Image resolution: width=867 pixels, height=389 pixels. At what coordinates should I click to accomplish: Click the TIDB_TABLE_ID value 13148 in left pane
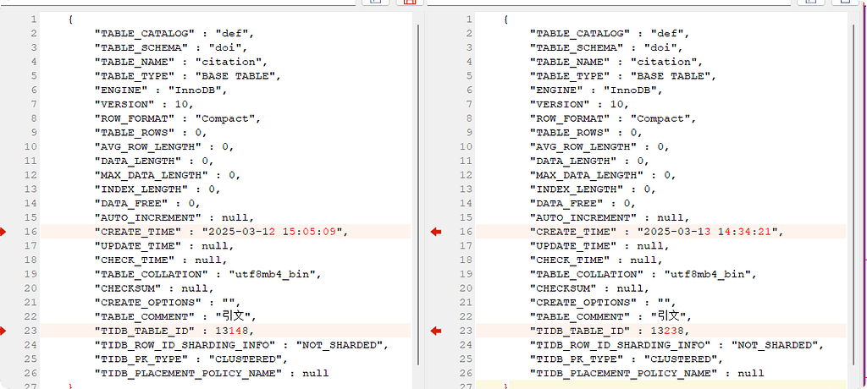click(x=236, y=331)
